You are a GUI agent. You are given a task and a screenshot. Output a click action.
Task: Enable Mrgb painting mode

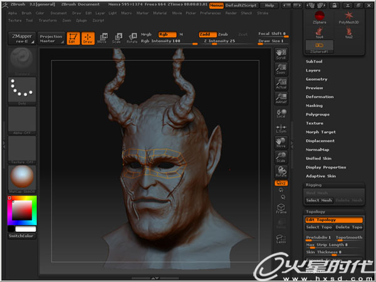pyautogui.click(x=146, y=34)
